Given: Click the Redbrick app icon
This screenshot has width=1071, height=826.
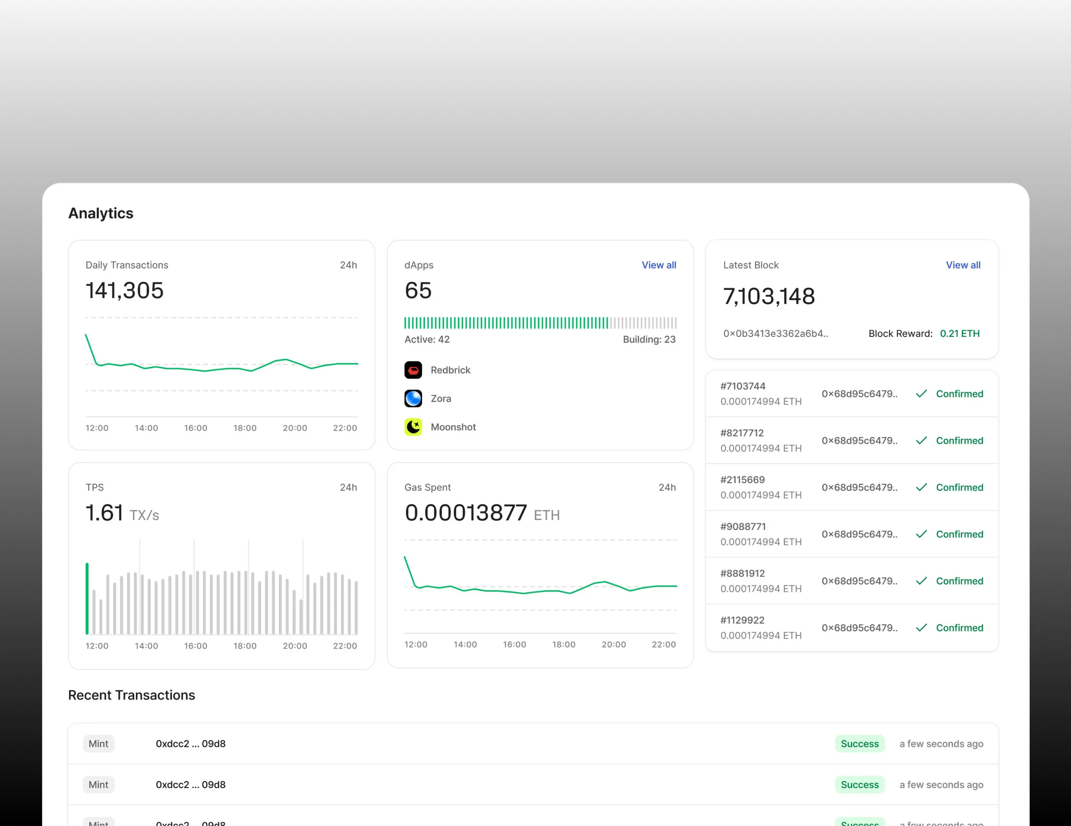Looking at the screenshot, I should 413,370.
